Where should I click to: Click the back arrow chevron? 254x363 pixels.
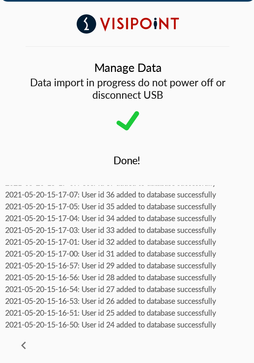point(24,345)
